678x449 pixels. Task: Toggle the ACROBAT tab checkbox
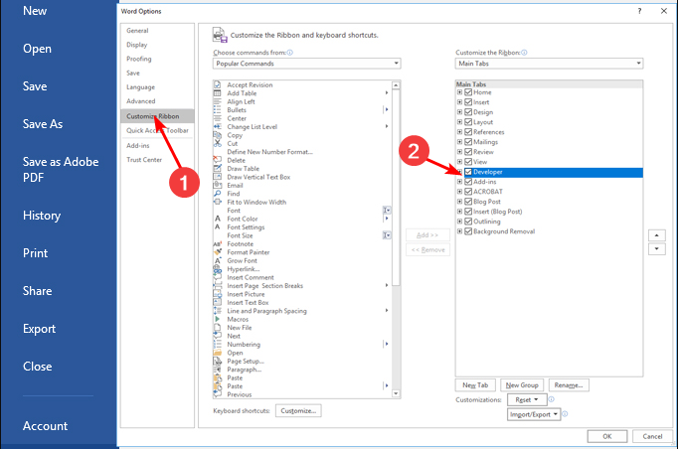[468, 192]
